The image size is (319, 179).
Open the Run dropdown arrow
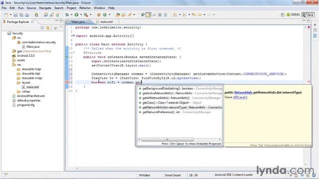tap(81, 15)
